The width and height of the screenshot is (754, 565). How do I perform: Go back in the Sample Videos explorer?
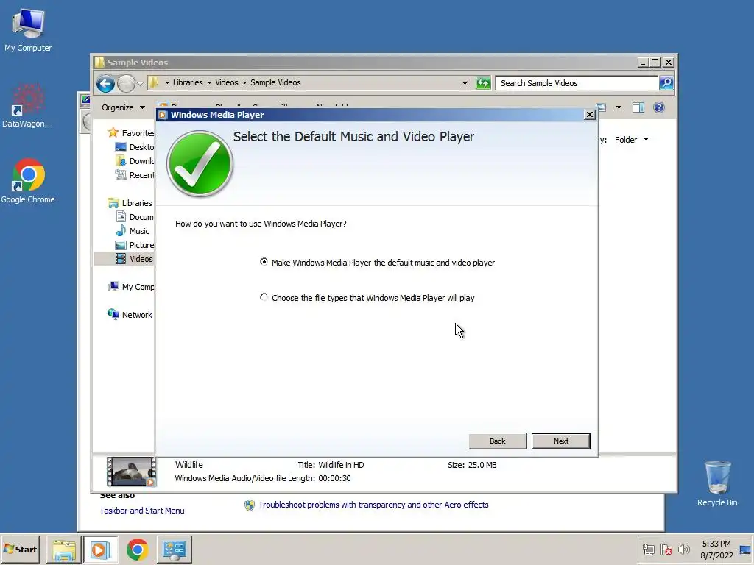point(105,84)
